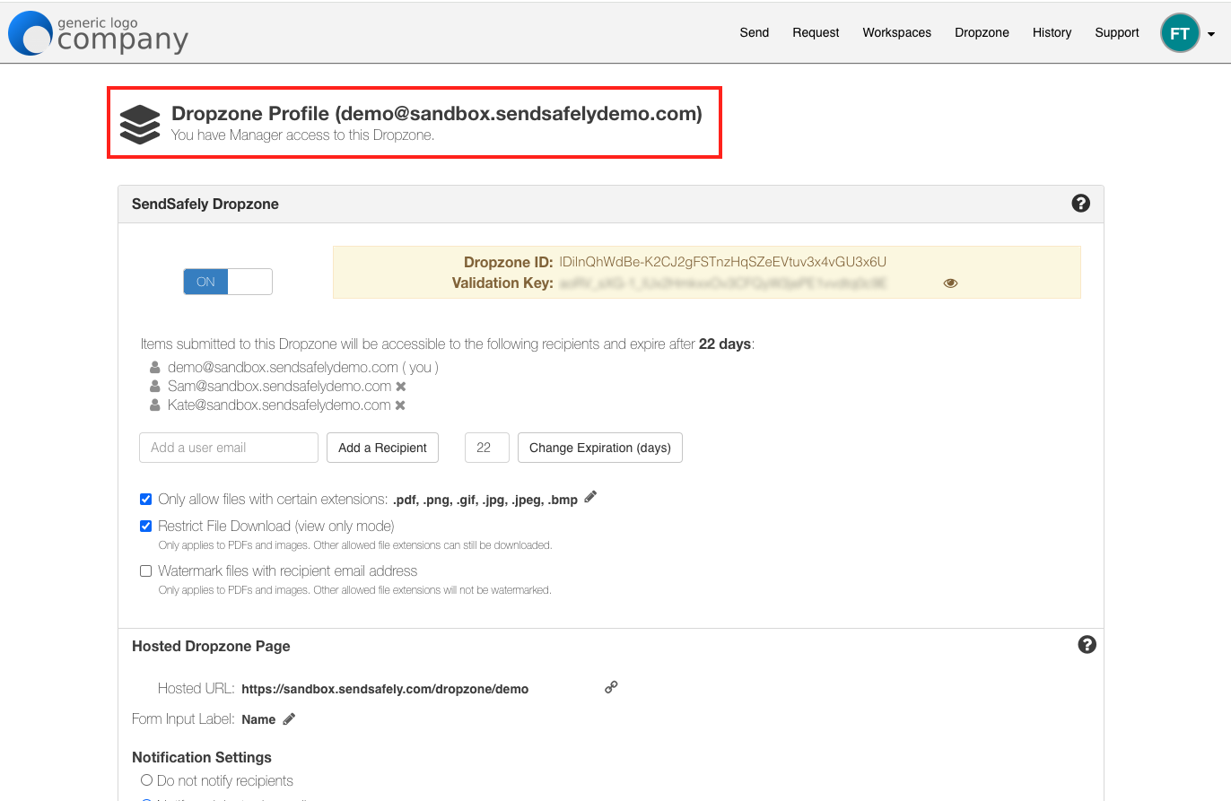The width and height of the screenshot is (1231, 801).
Task: Click the user icon beside demo@sandbox recipient
Action: tap(155, 367)
